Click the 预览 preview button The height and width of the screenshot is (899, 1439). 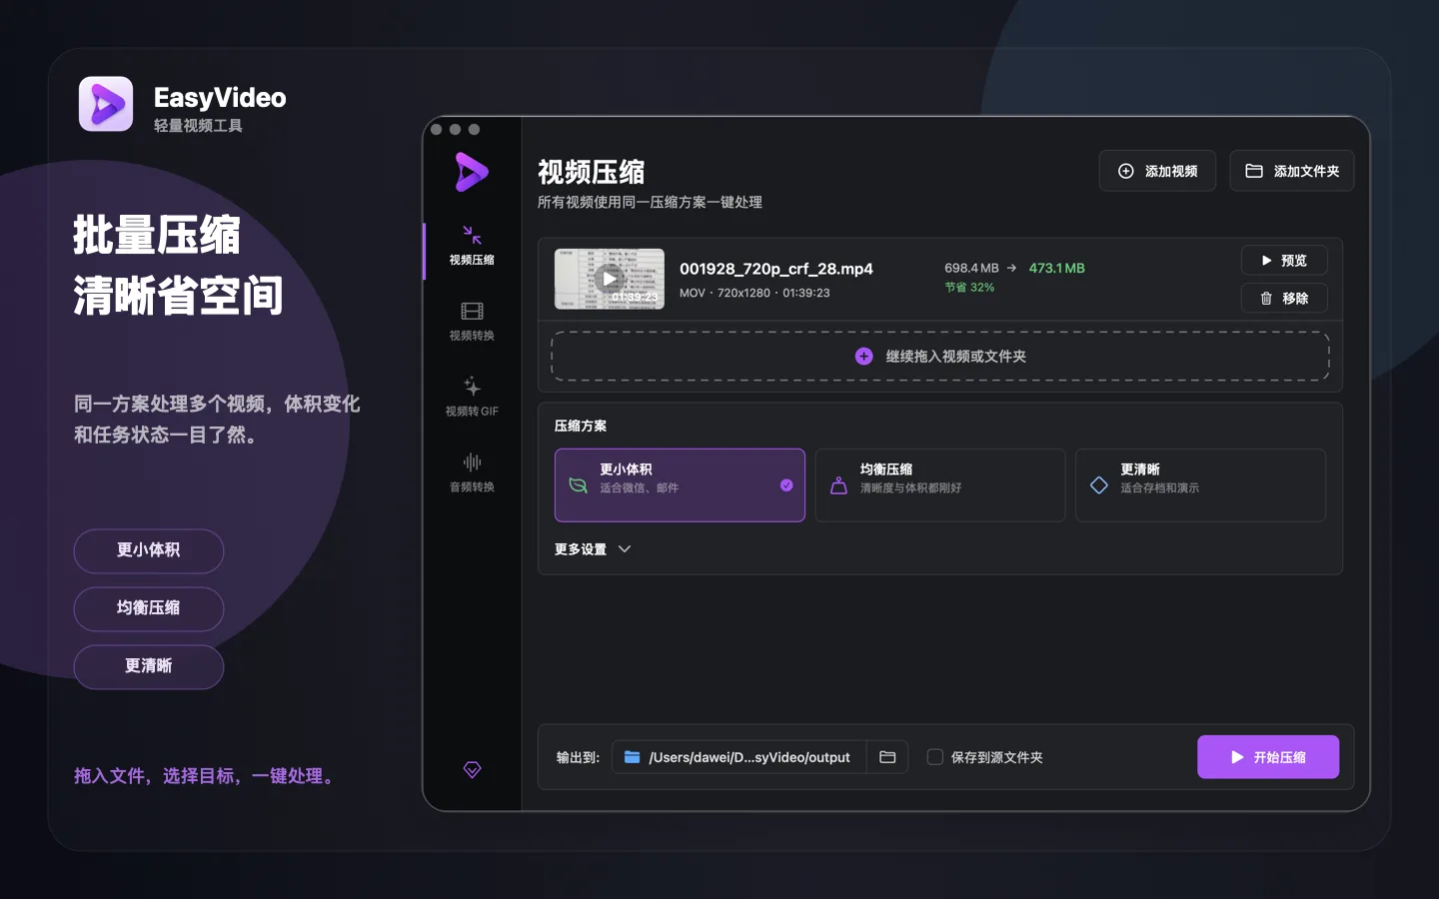coord(1284,260)
